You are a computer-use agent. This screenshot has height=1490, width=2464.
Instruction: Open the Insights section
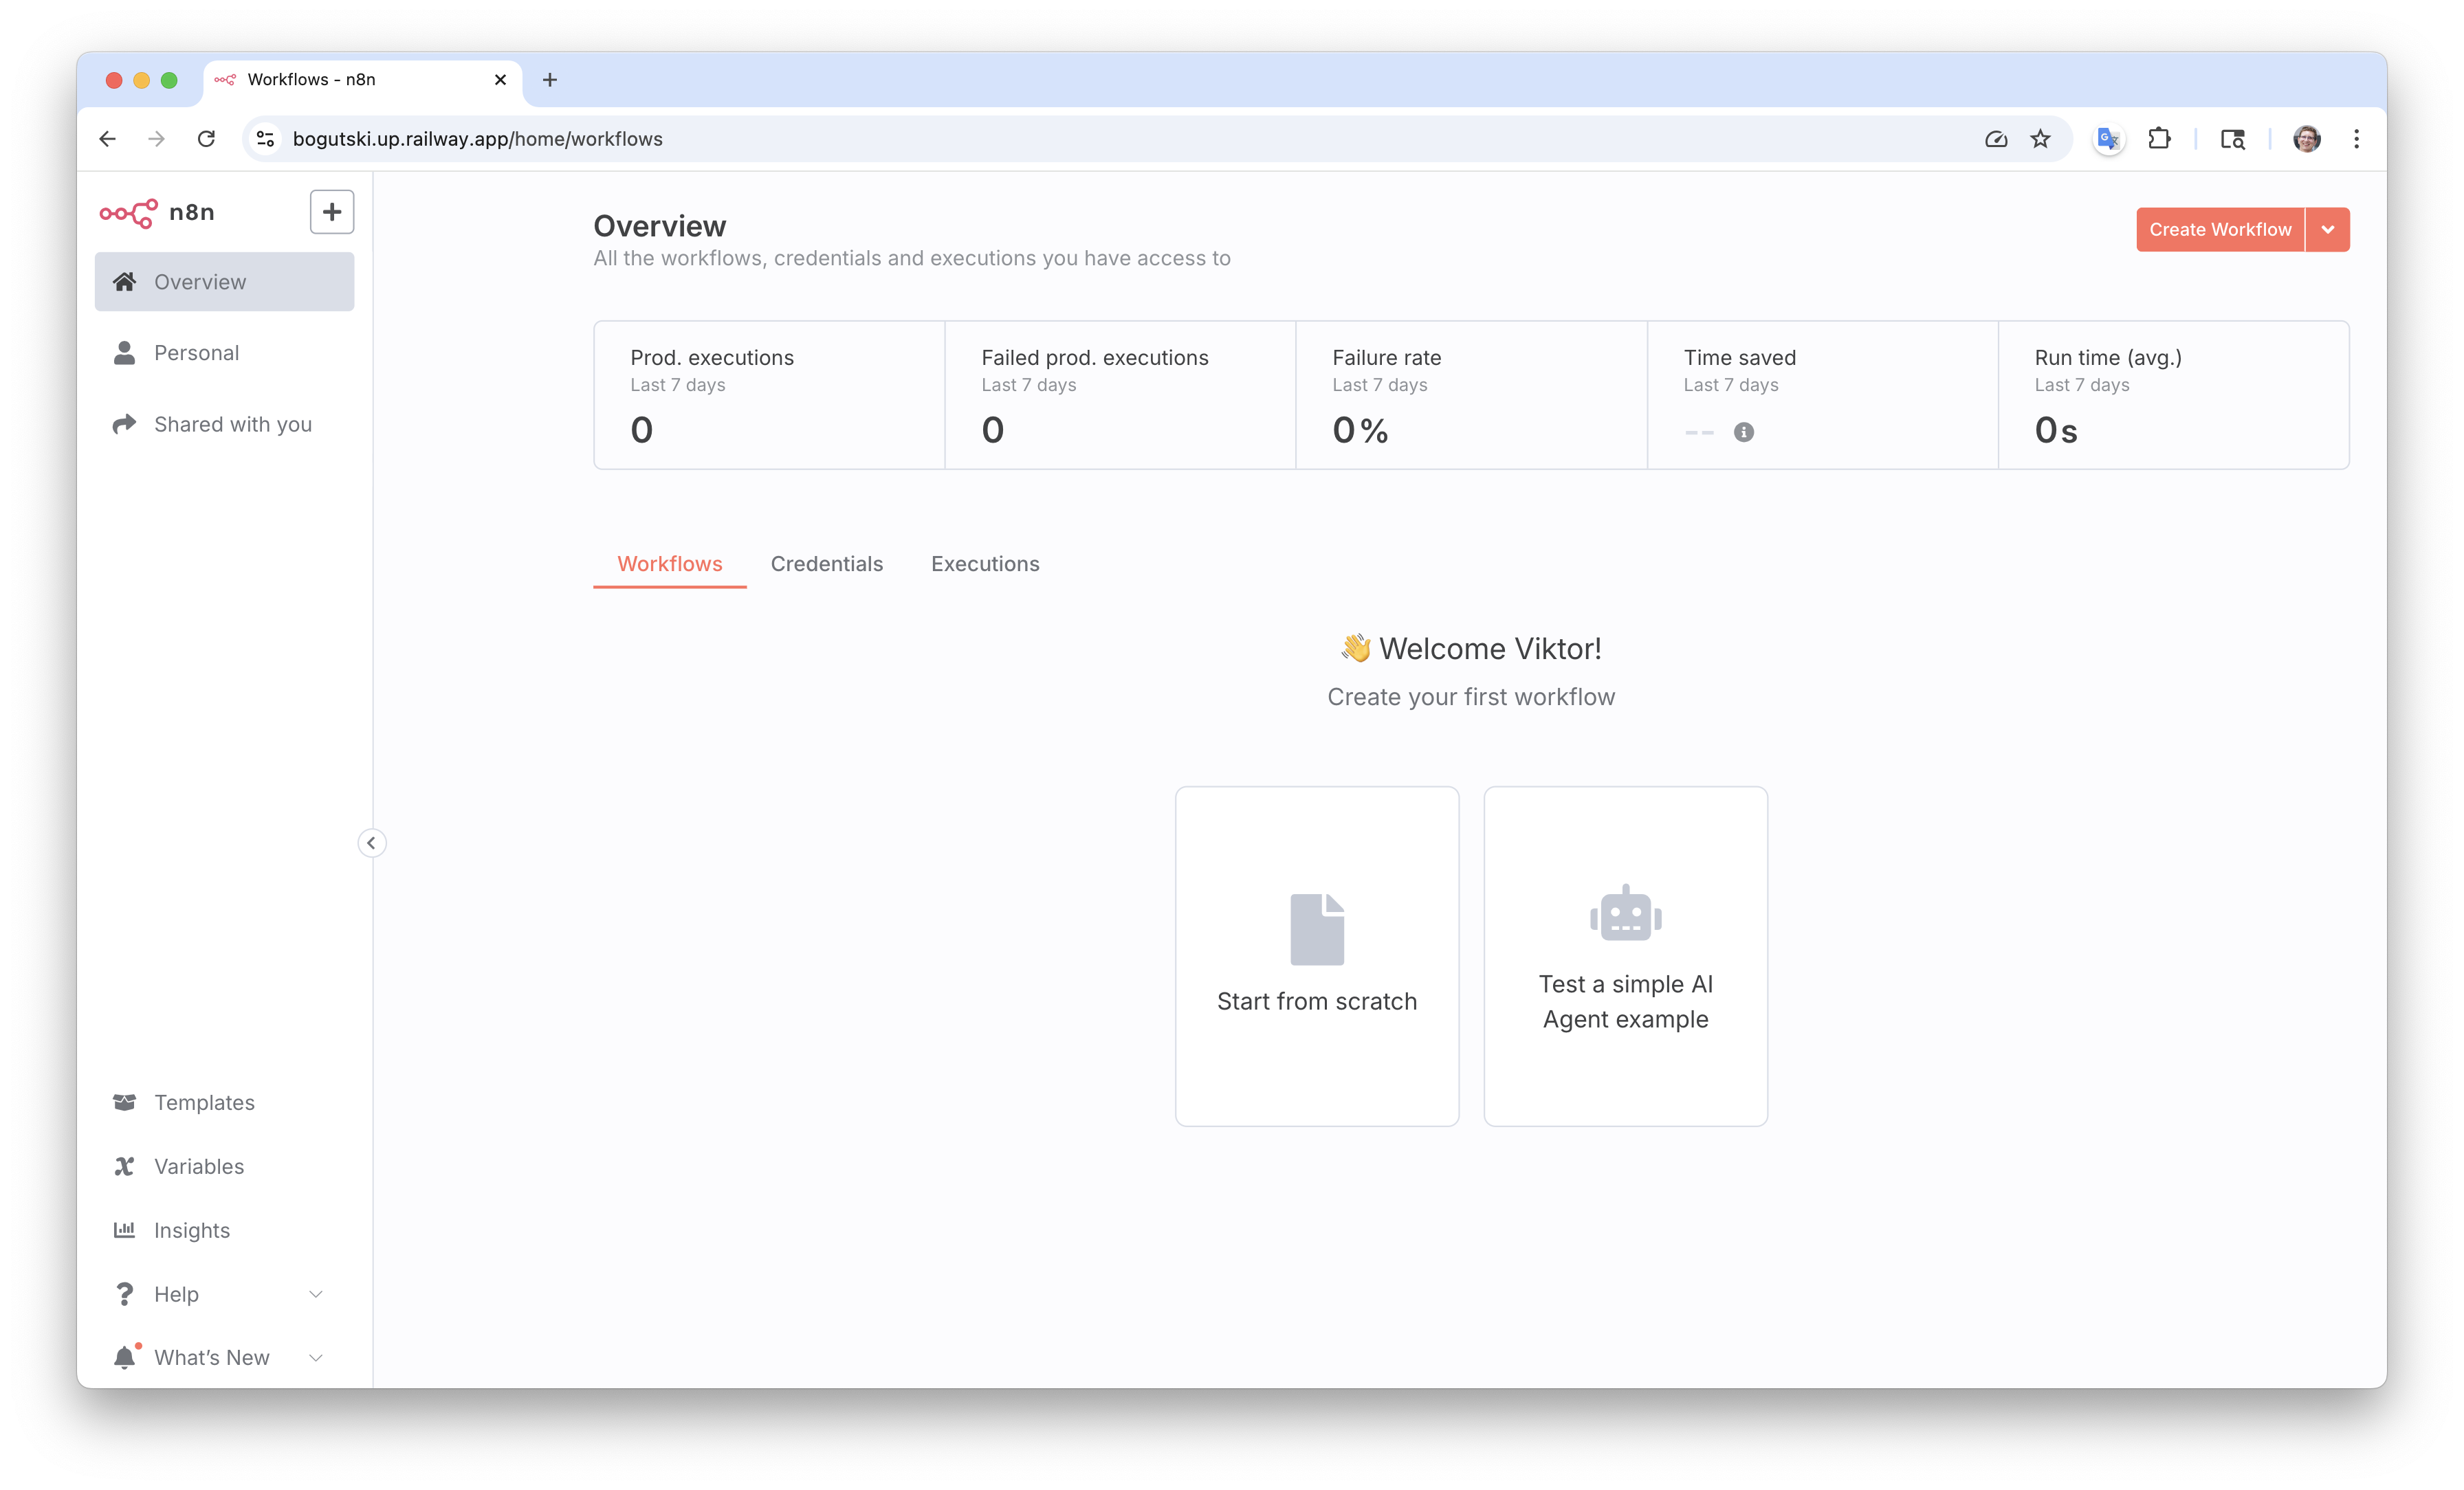click(x=191, y=1230)
